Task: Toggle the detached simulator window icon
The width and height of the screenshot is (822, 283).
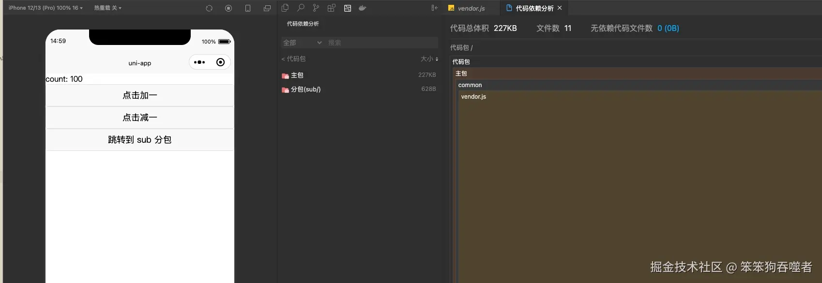Action: (267, 8)
